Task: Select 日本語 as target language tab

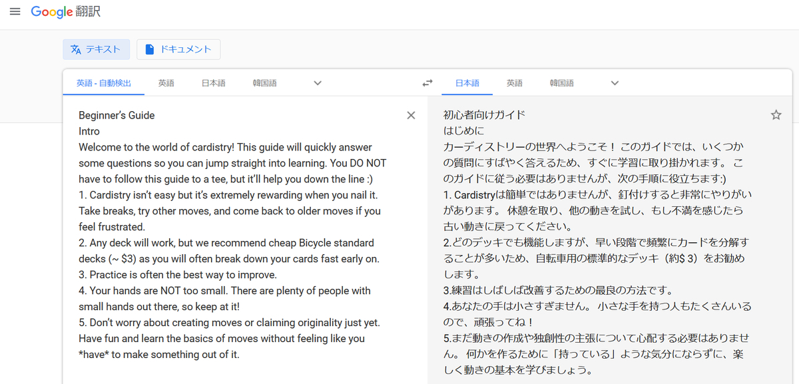Action: pyautogui.click(x=467, y=83)
